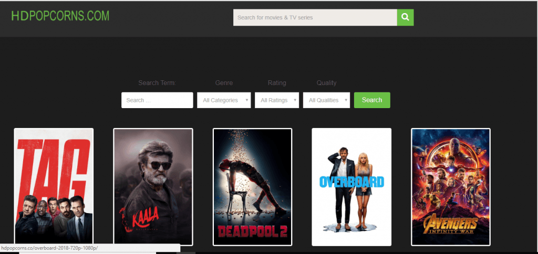Open the All Categories genre dropdown

click(x=224, y=100)
